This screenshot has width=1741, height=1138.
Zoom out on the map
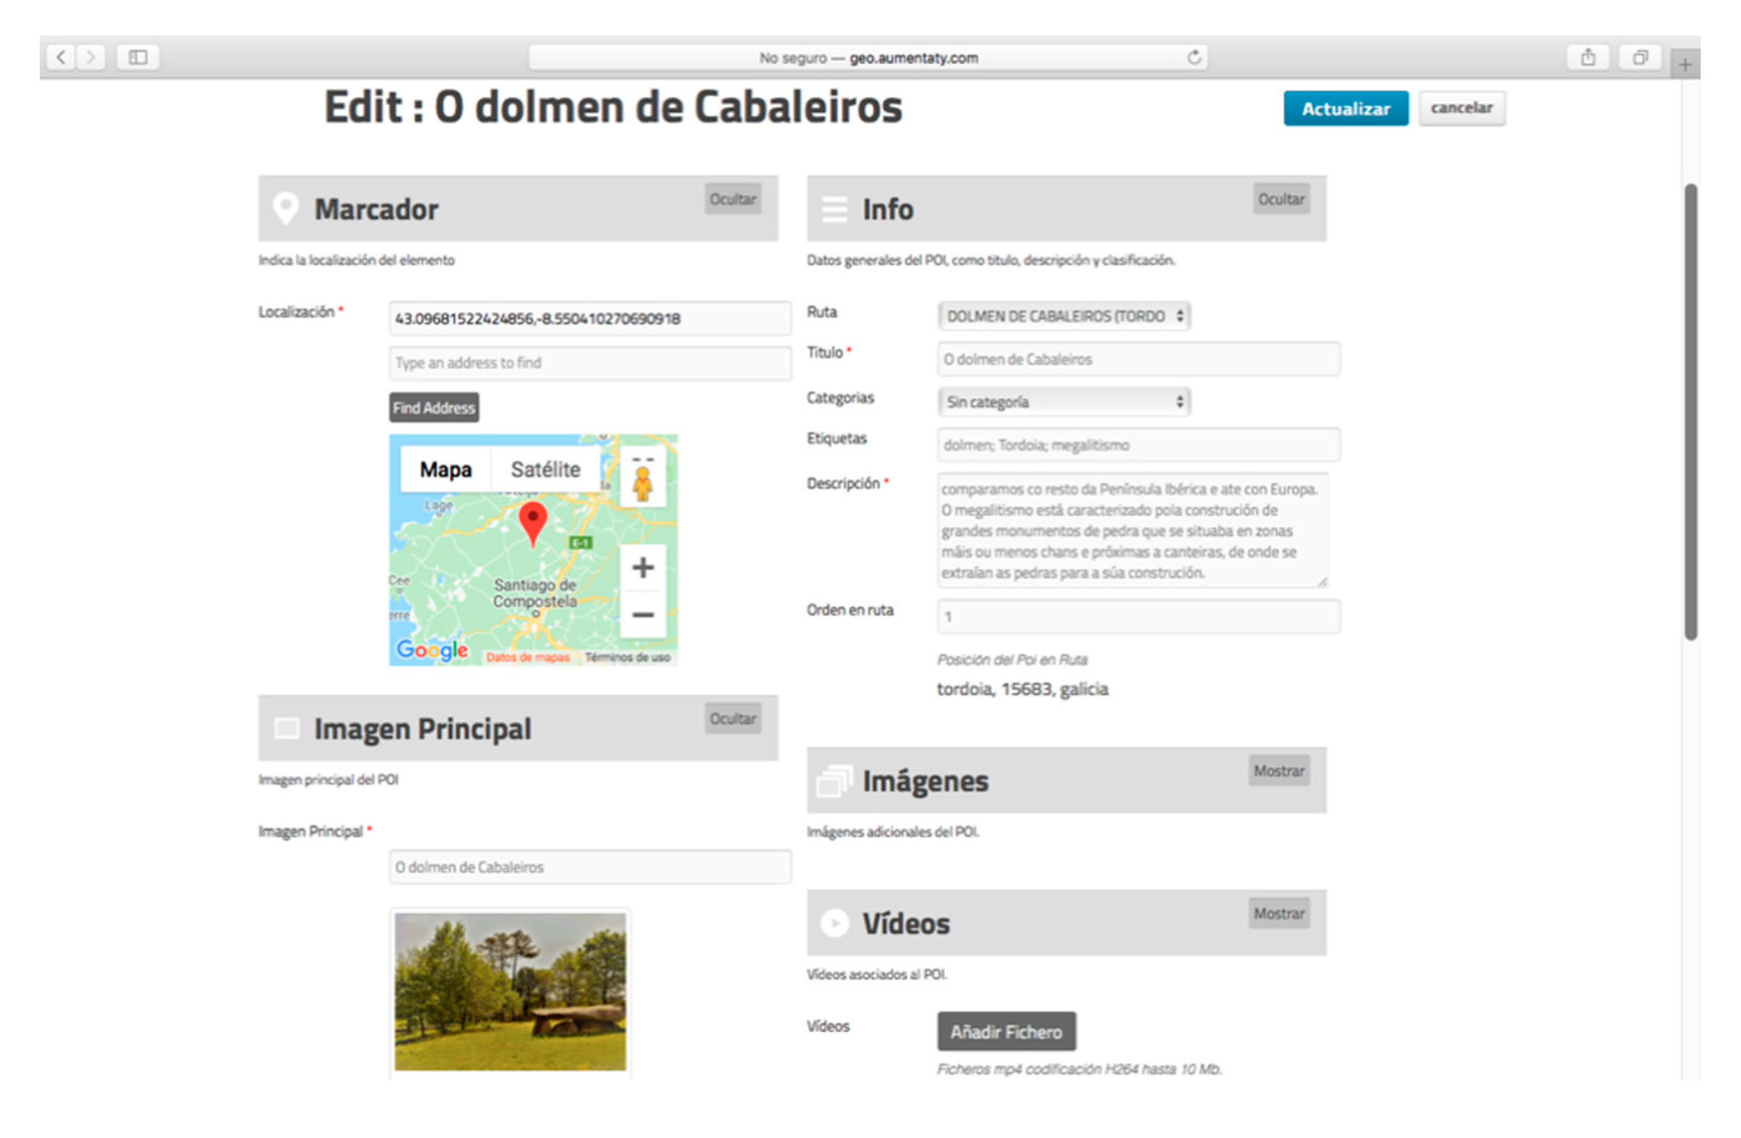(x=642, y=615)
